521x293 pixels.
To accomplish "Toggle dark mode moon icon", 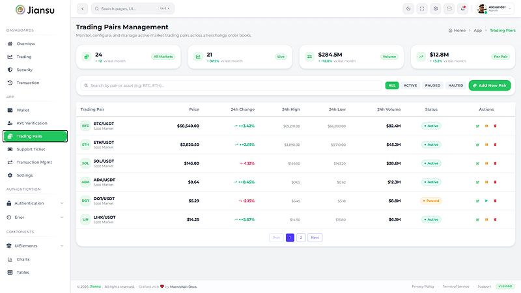I will [x=408, y=8].
